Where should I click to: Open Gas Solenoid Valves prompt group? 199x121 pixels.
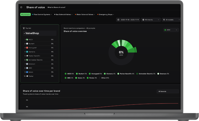[x=63, y=15]
